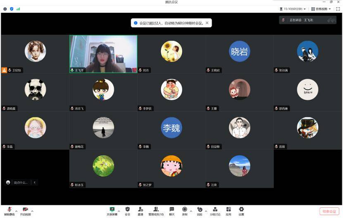This screenshot has height=218, width=343.
Task: Open Breakout Rooms (分组讨论) icon
Action: pyautogui.click(x=215, y=210)
